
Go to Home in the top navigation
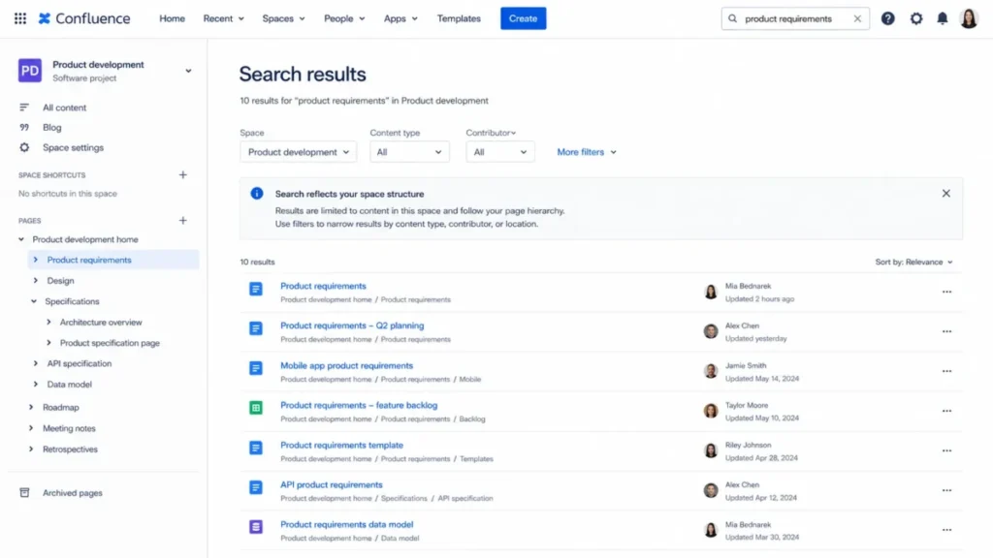[173, 18]
